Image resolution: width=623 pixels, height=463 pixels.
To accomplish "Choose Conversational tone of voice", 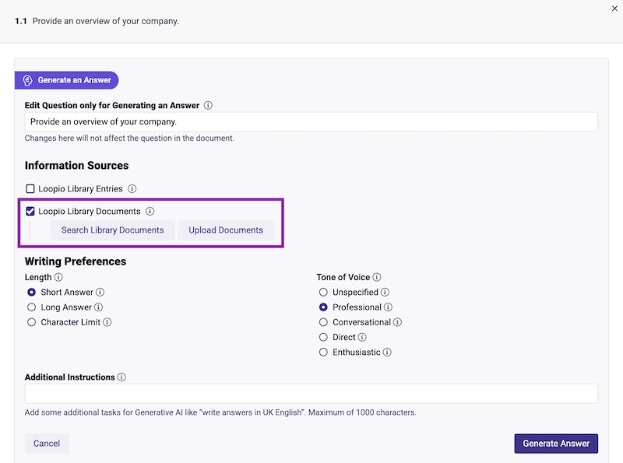I will point(323,322).
